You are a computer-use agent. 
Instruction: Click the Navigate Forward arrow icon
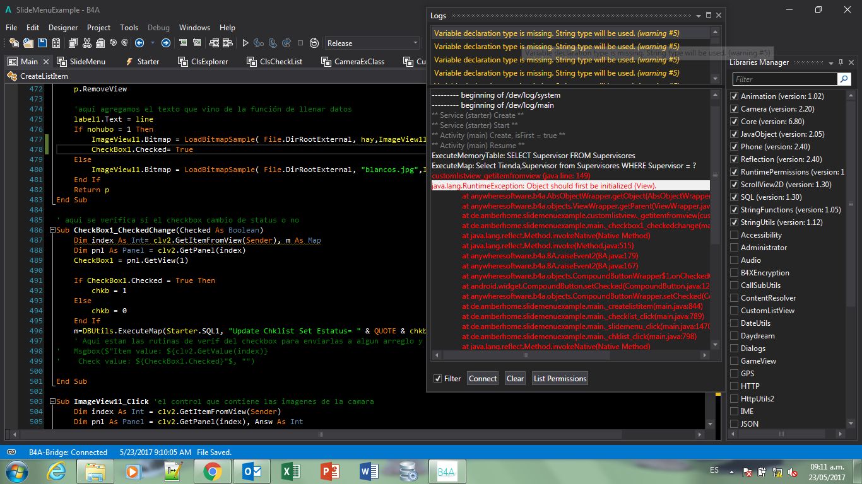[x=165, y=43]
